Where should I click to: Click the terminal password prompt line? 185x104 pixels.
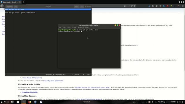70,31
